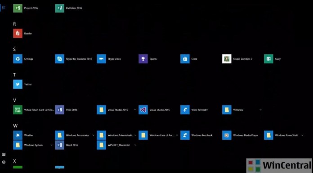Open Stupid Zombies 2 game icon
This screenshot has height=173, width=313.
click(227, 59)
